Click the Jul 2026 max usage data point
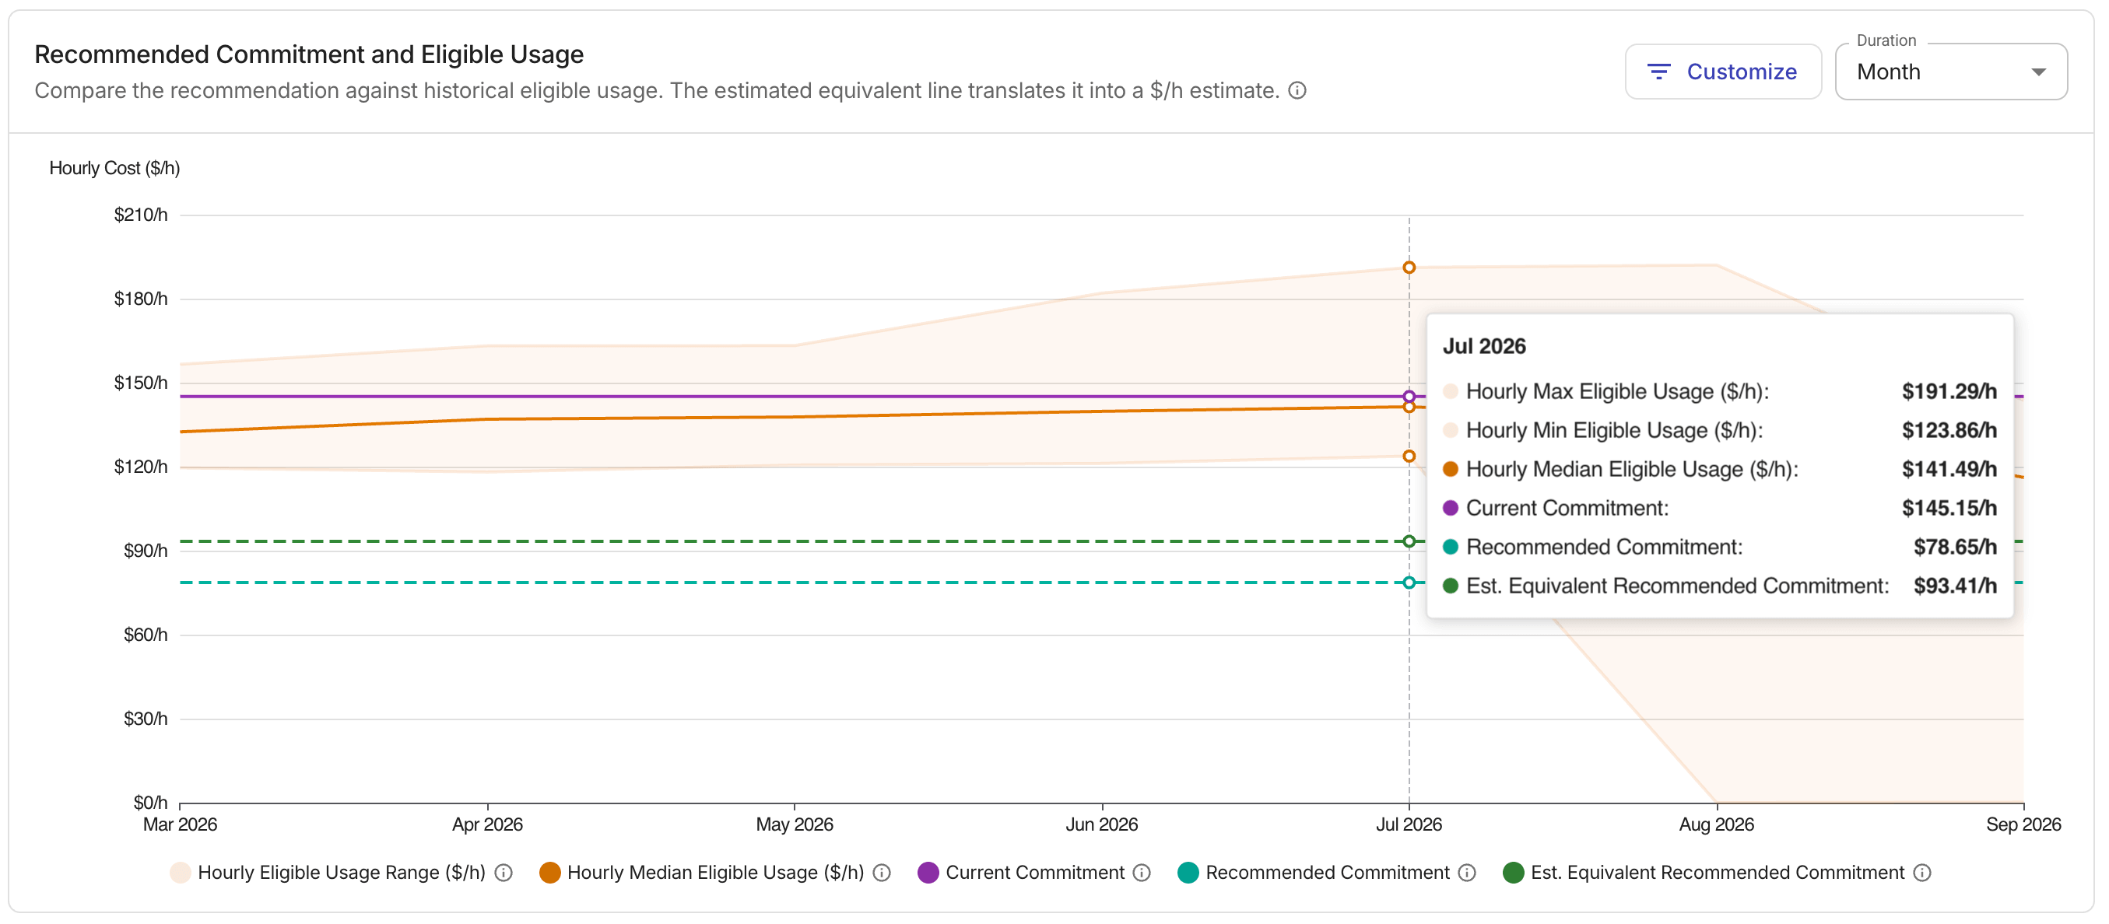Viewport: 2109px width, 924px height. tap(1409, 268)
